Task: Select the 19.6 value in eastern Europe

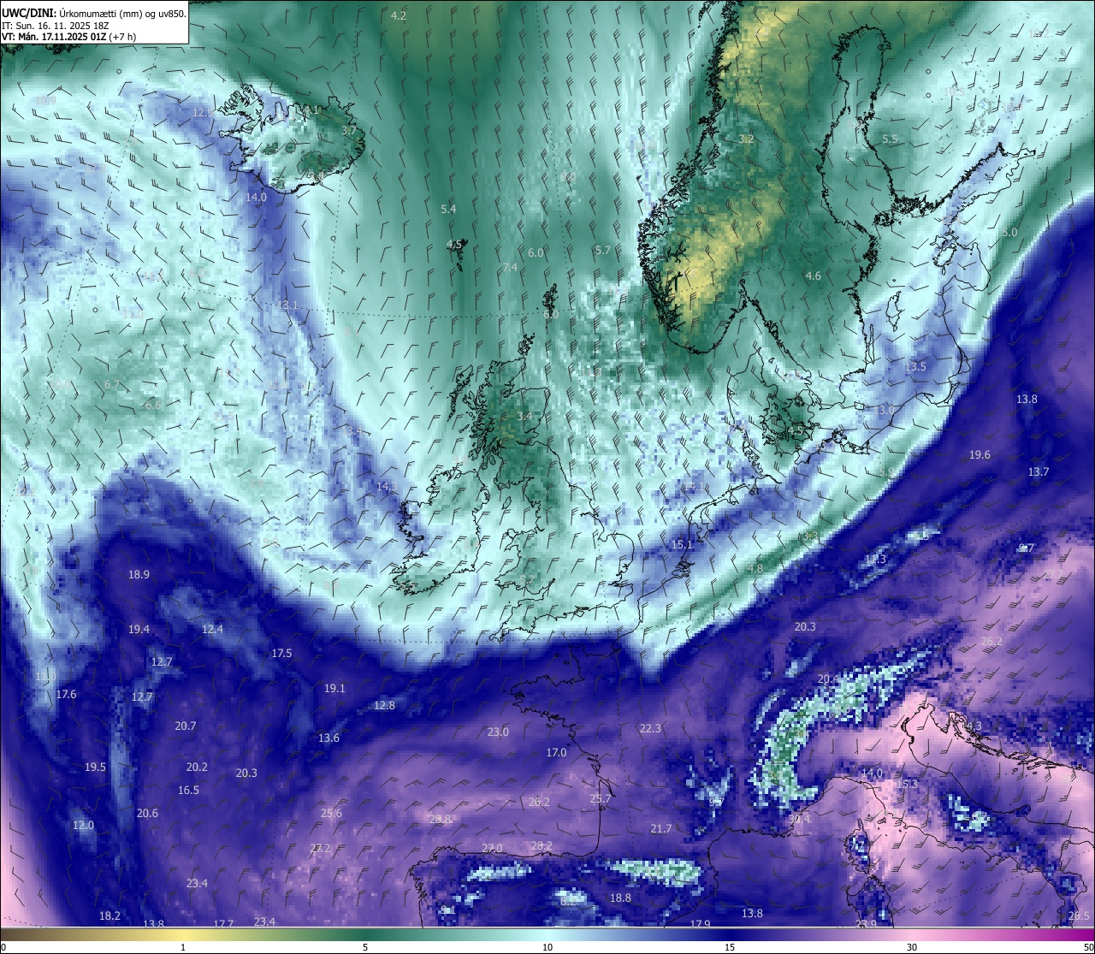Action: 980,455
